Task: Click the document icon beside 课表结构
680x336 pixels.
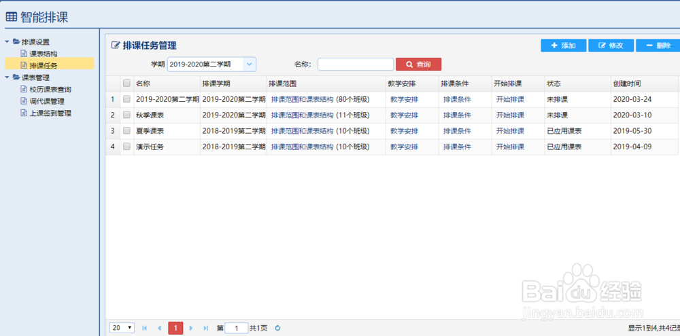Action: click(24, 54)
